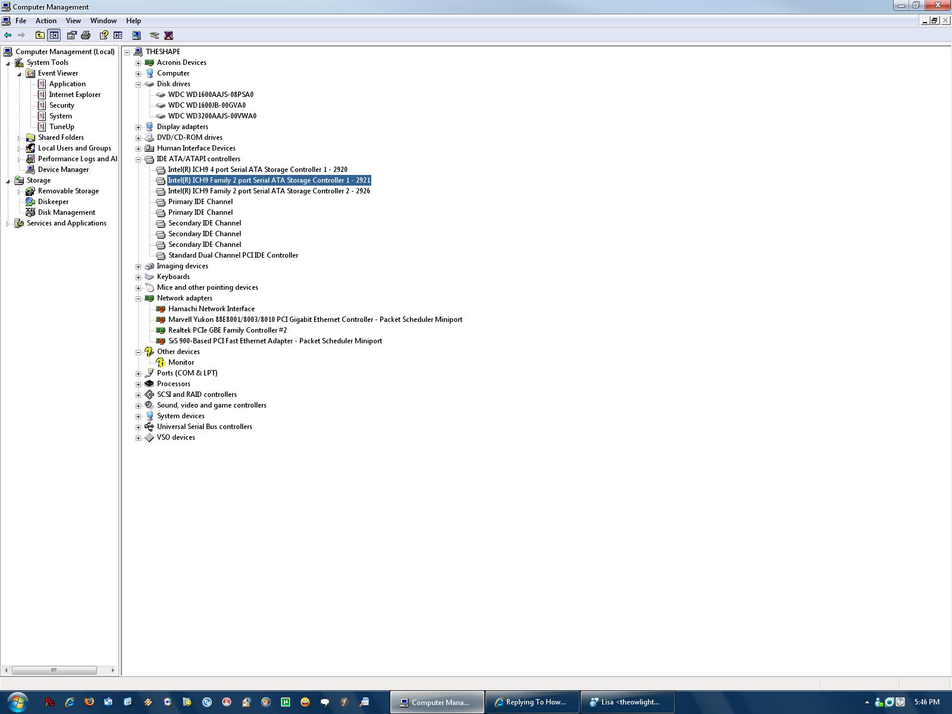Select Diskeeper in Storage tree
Image resolution: width=952 pixels, height=714 pixels.
point(53,202)
